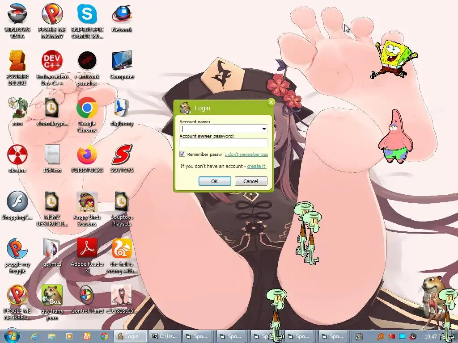Image resolution: width=458 pixels, height=343 pixels.
Task: Open the chomikrypt desktop file
Action: click(52, 111)
